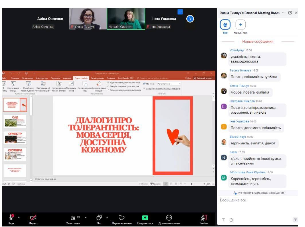Switch to the Анімація ribbon tab
Image resolution: width=305 pixels, height=227 pixels.
tap(67, 78)
